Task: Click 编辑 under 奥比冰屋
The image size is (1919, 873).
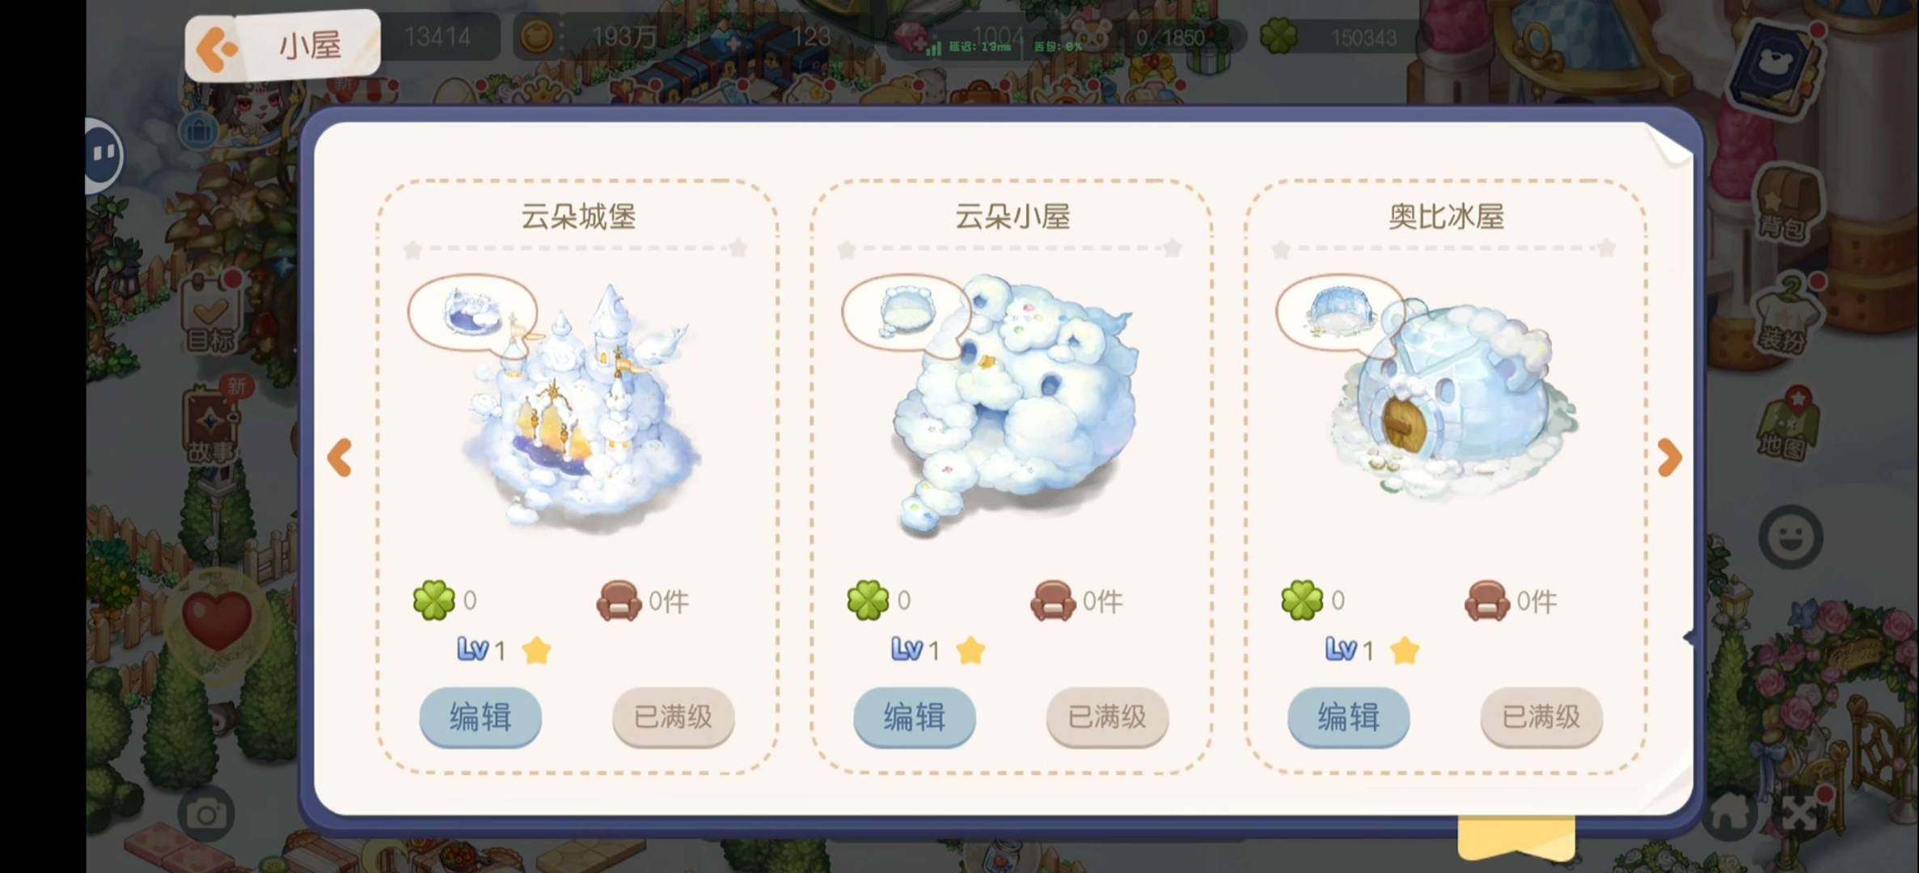Action: pyautogui.click(x=1349, y=717)
